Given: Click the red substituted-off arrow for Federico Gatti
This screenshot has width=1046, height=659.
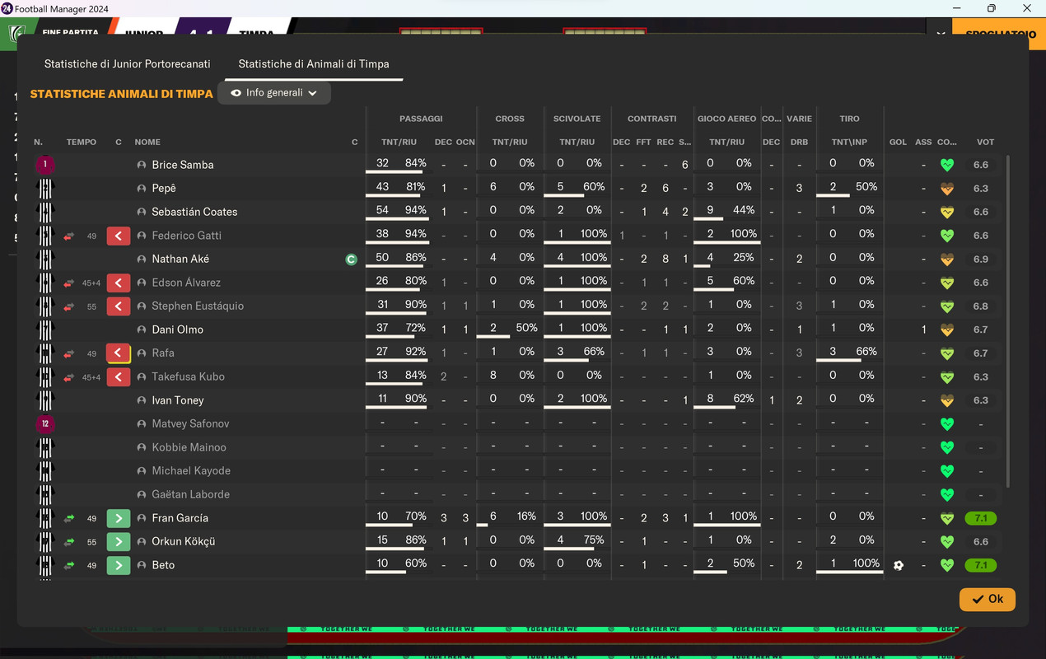Looking at the screenshot, I should point(119,236).
